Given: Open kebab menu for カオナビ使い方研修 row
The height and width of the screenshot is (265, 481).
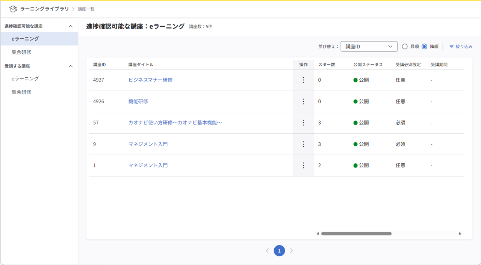Looking at the screenshot, I should [x=303, y=123].
